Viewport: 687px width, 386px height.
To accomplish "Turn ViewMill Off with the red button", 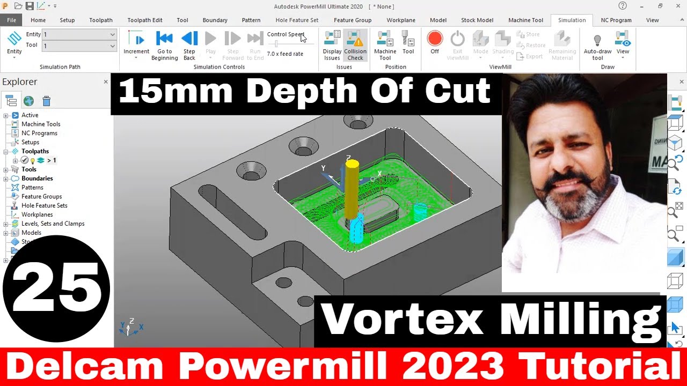I will pyautogui.click(x=435, y=43).
